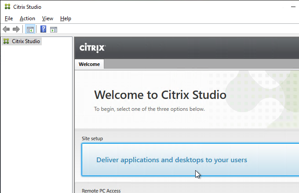Screen dimensions: 299x193
Task: Toggle the Show/Hide Action Pane icon
Action: coord(54,29)
